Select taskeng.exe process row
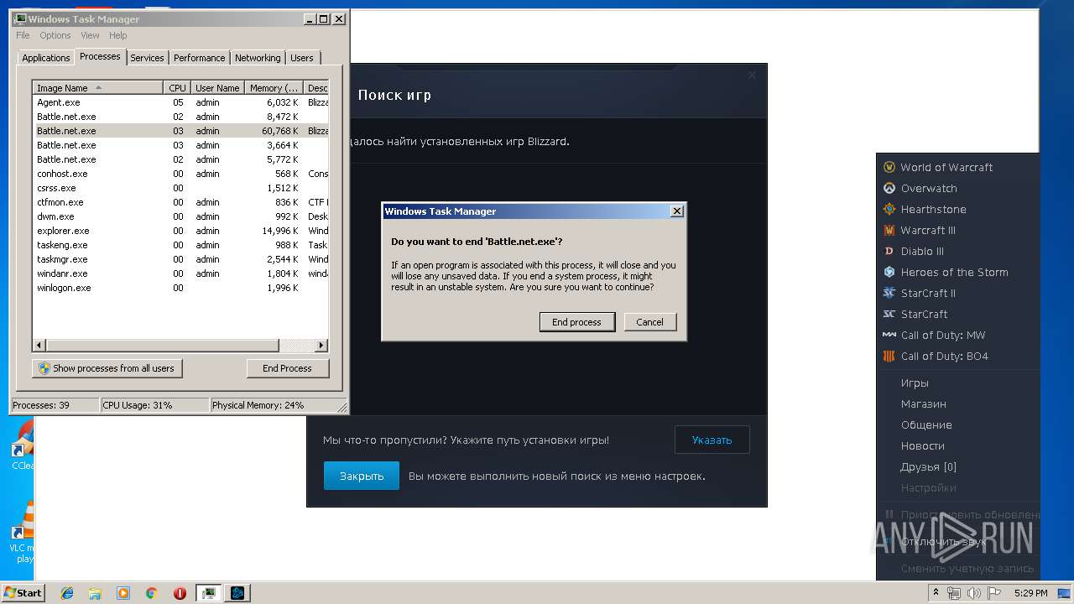The image size is (1074, 604). tap(180, 245)
